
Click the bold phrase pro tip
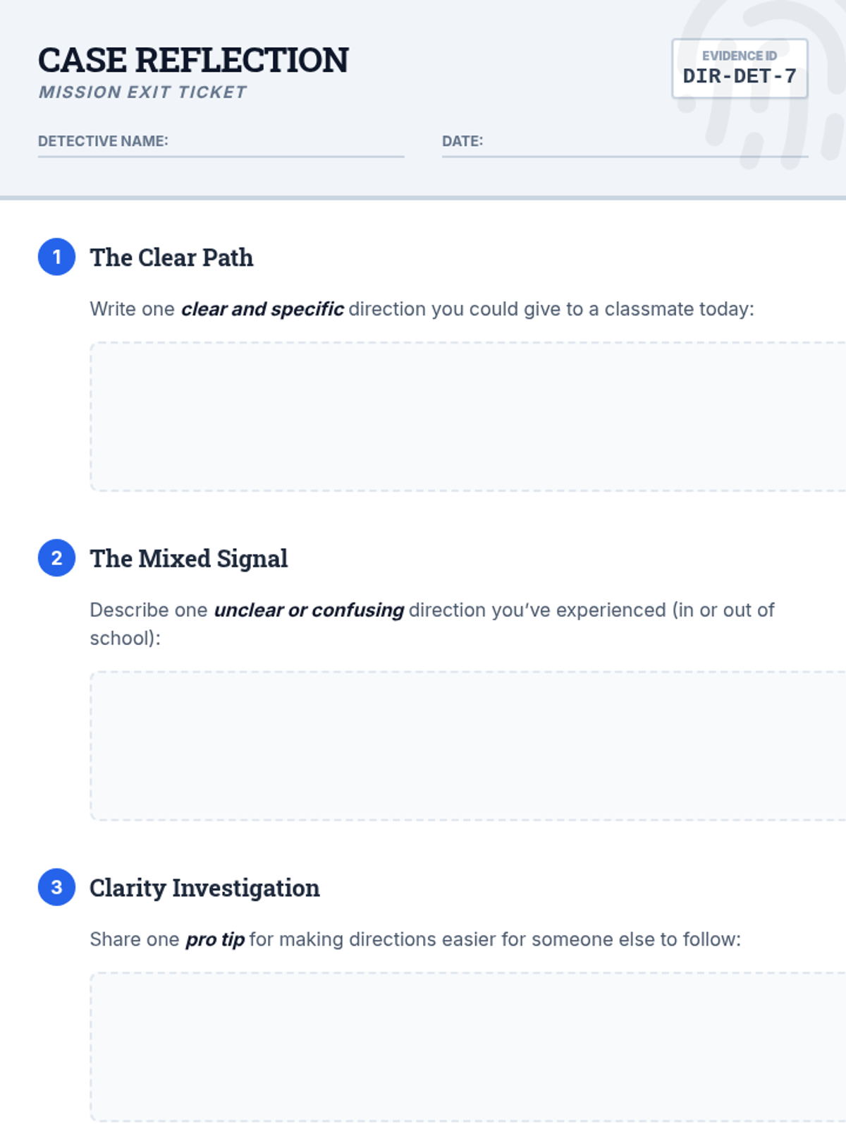215,940
